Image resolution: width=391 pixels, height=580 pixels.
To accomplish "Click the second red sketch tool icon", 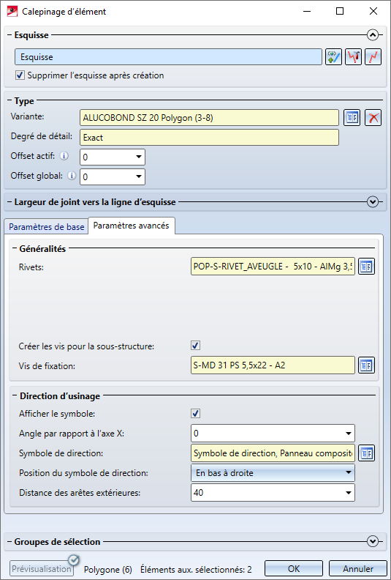I will (353, 57).
